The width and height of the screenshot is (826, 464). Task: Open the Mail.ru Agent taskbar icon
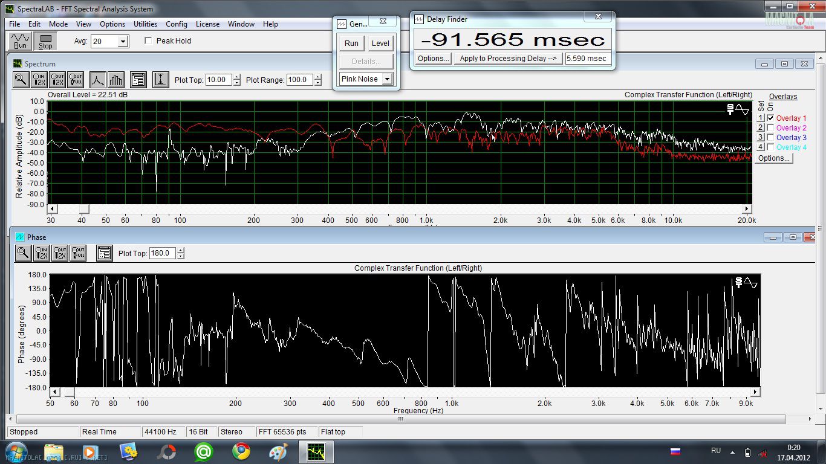pyautogui.click(x=204, y=451)
